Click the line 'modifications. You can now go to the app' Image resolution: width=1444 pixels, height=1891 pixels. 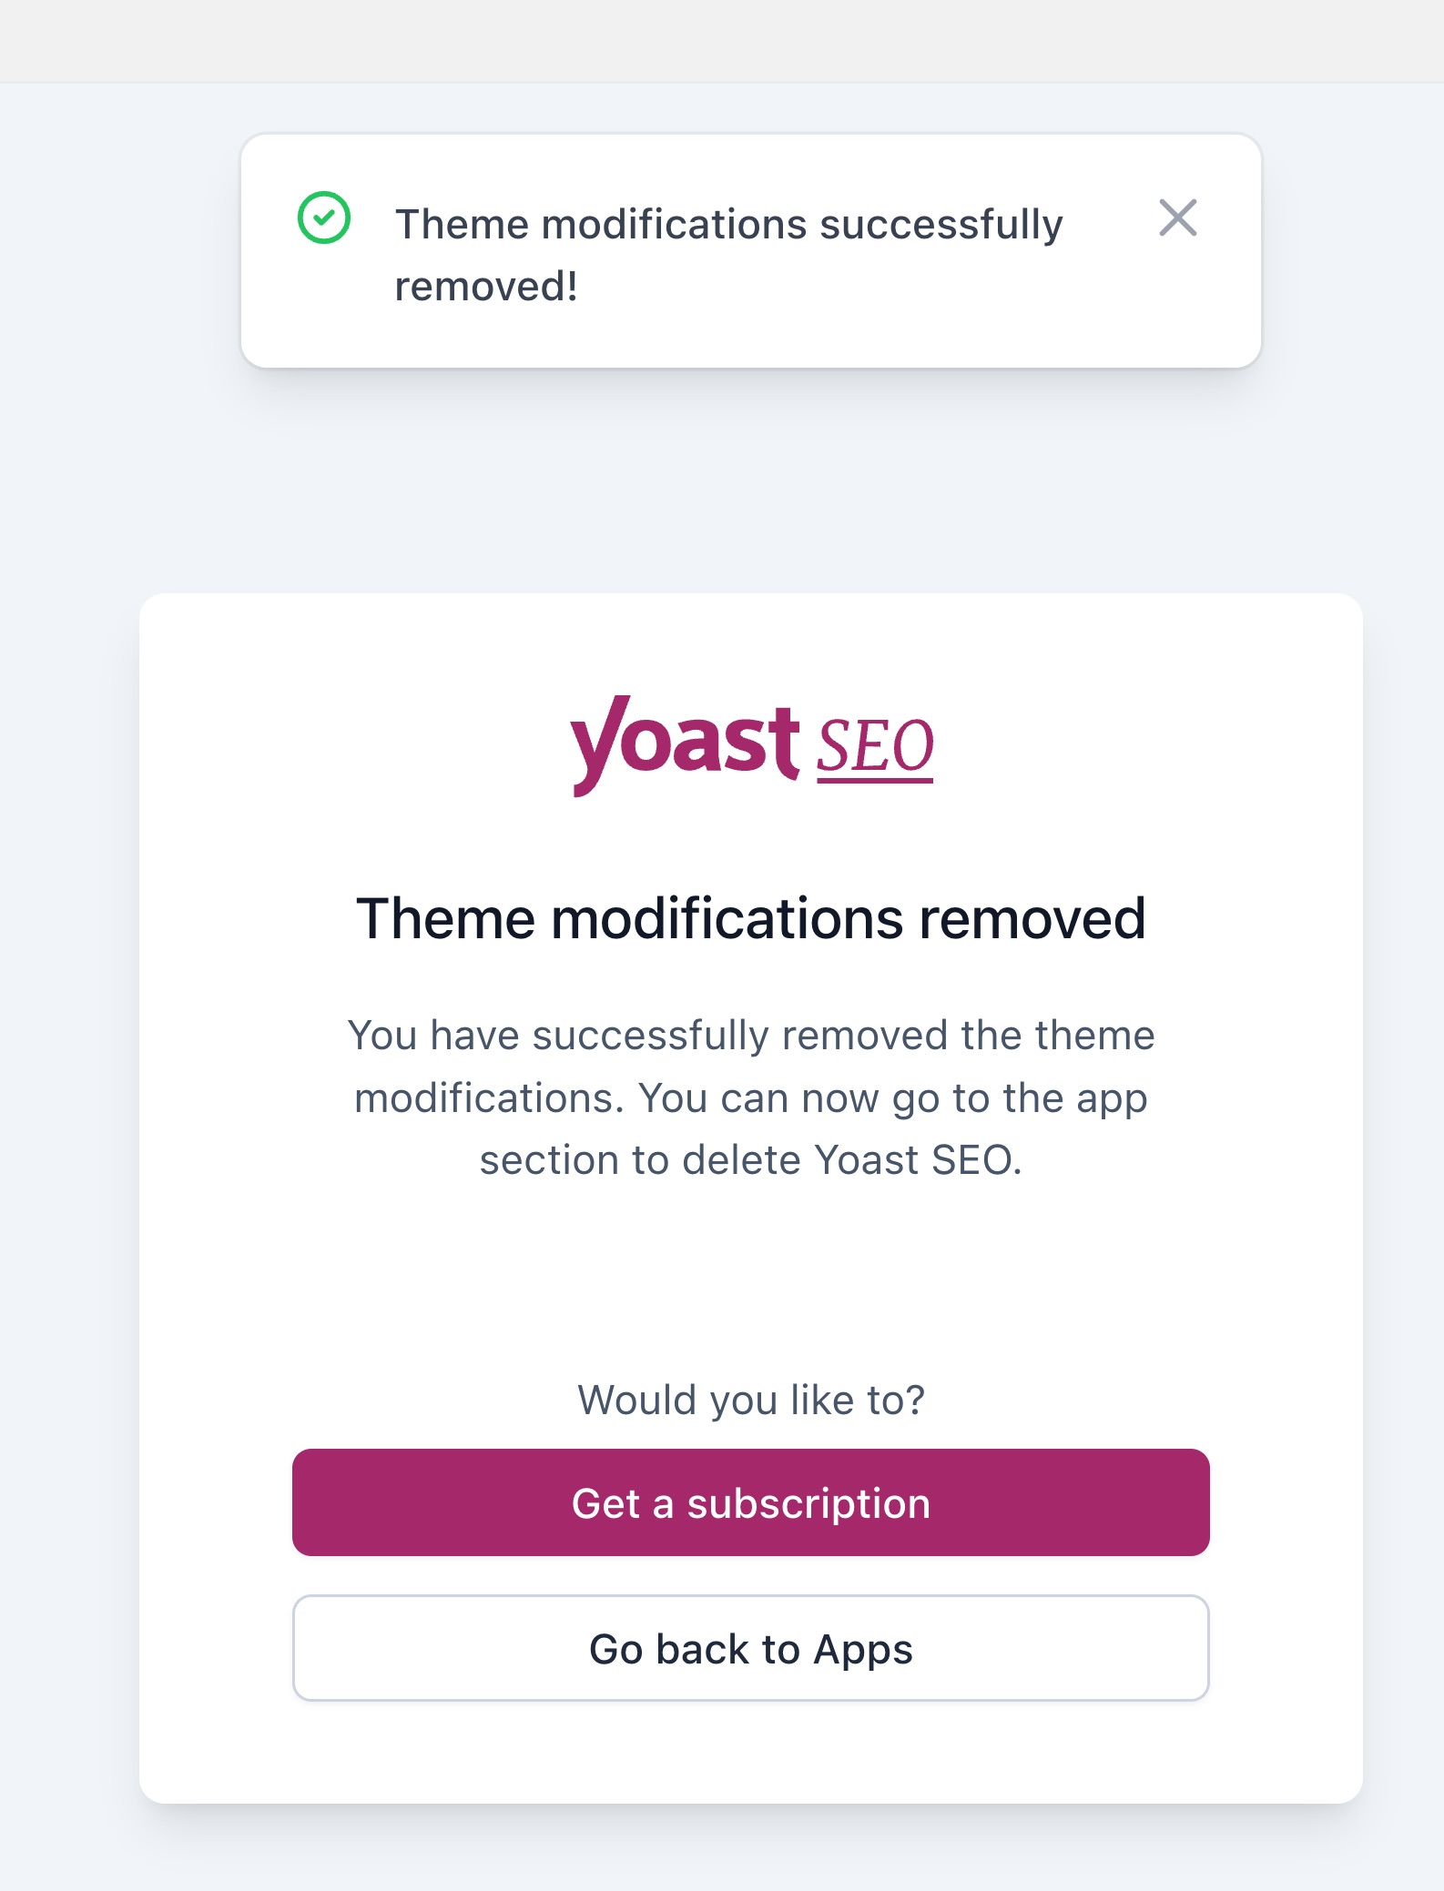(x=751, y=1098)
